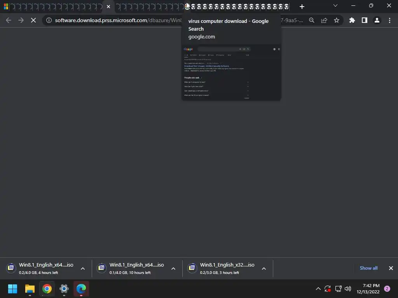Open the Windows Start menu
This screenshot has width=398, height=298.
click(12, 289)
